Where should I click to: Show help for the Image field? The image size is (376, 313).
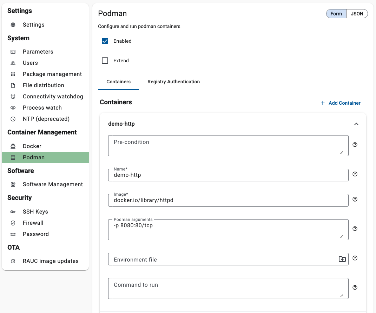pos(355,199)
